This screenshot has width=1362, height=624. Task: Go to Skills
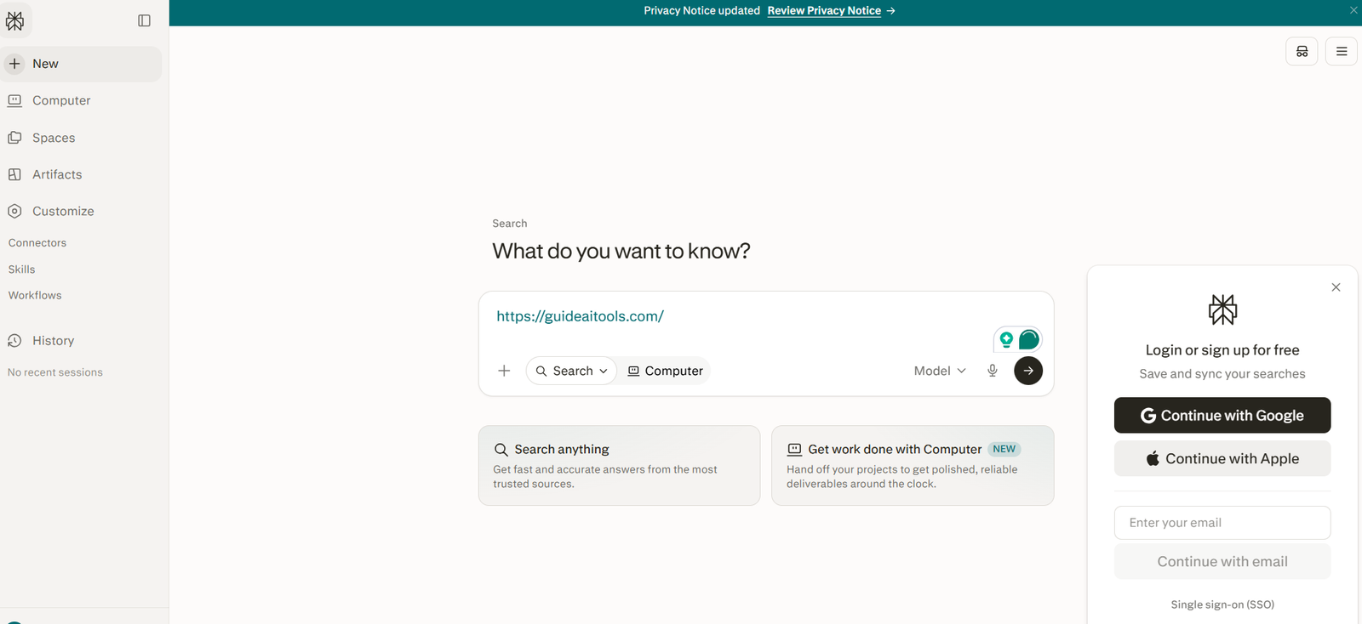pyautogui.click(x=22, y=269)
